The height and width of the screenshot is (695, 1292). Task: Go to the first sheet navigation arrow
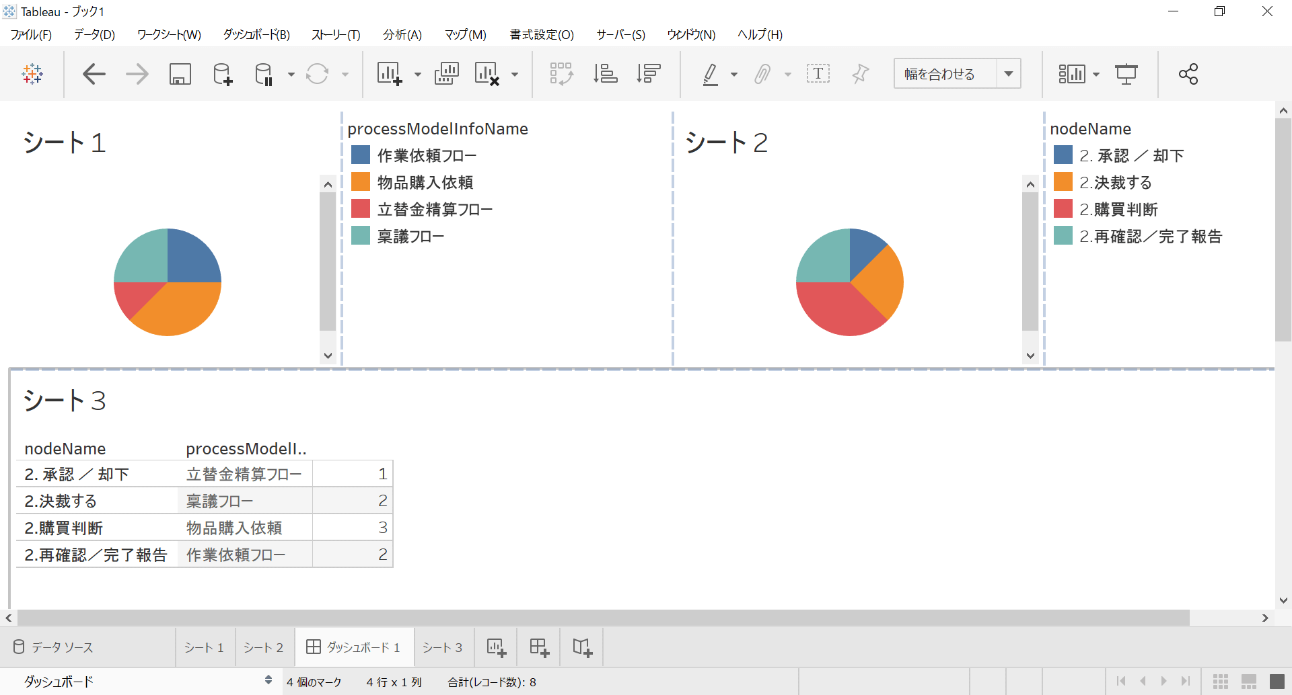click(1121, 682)
